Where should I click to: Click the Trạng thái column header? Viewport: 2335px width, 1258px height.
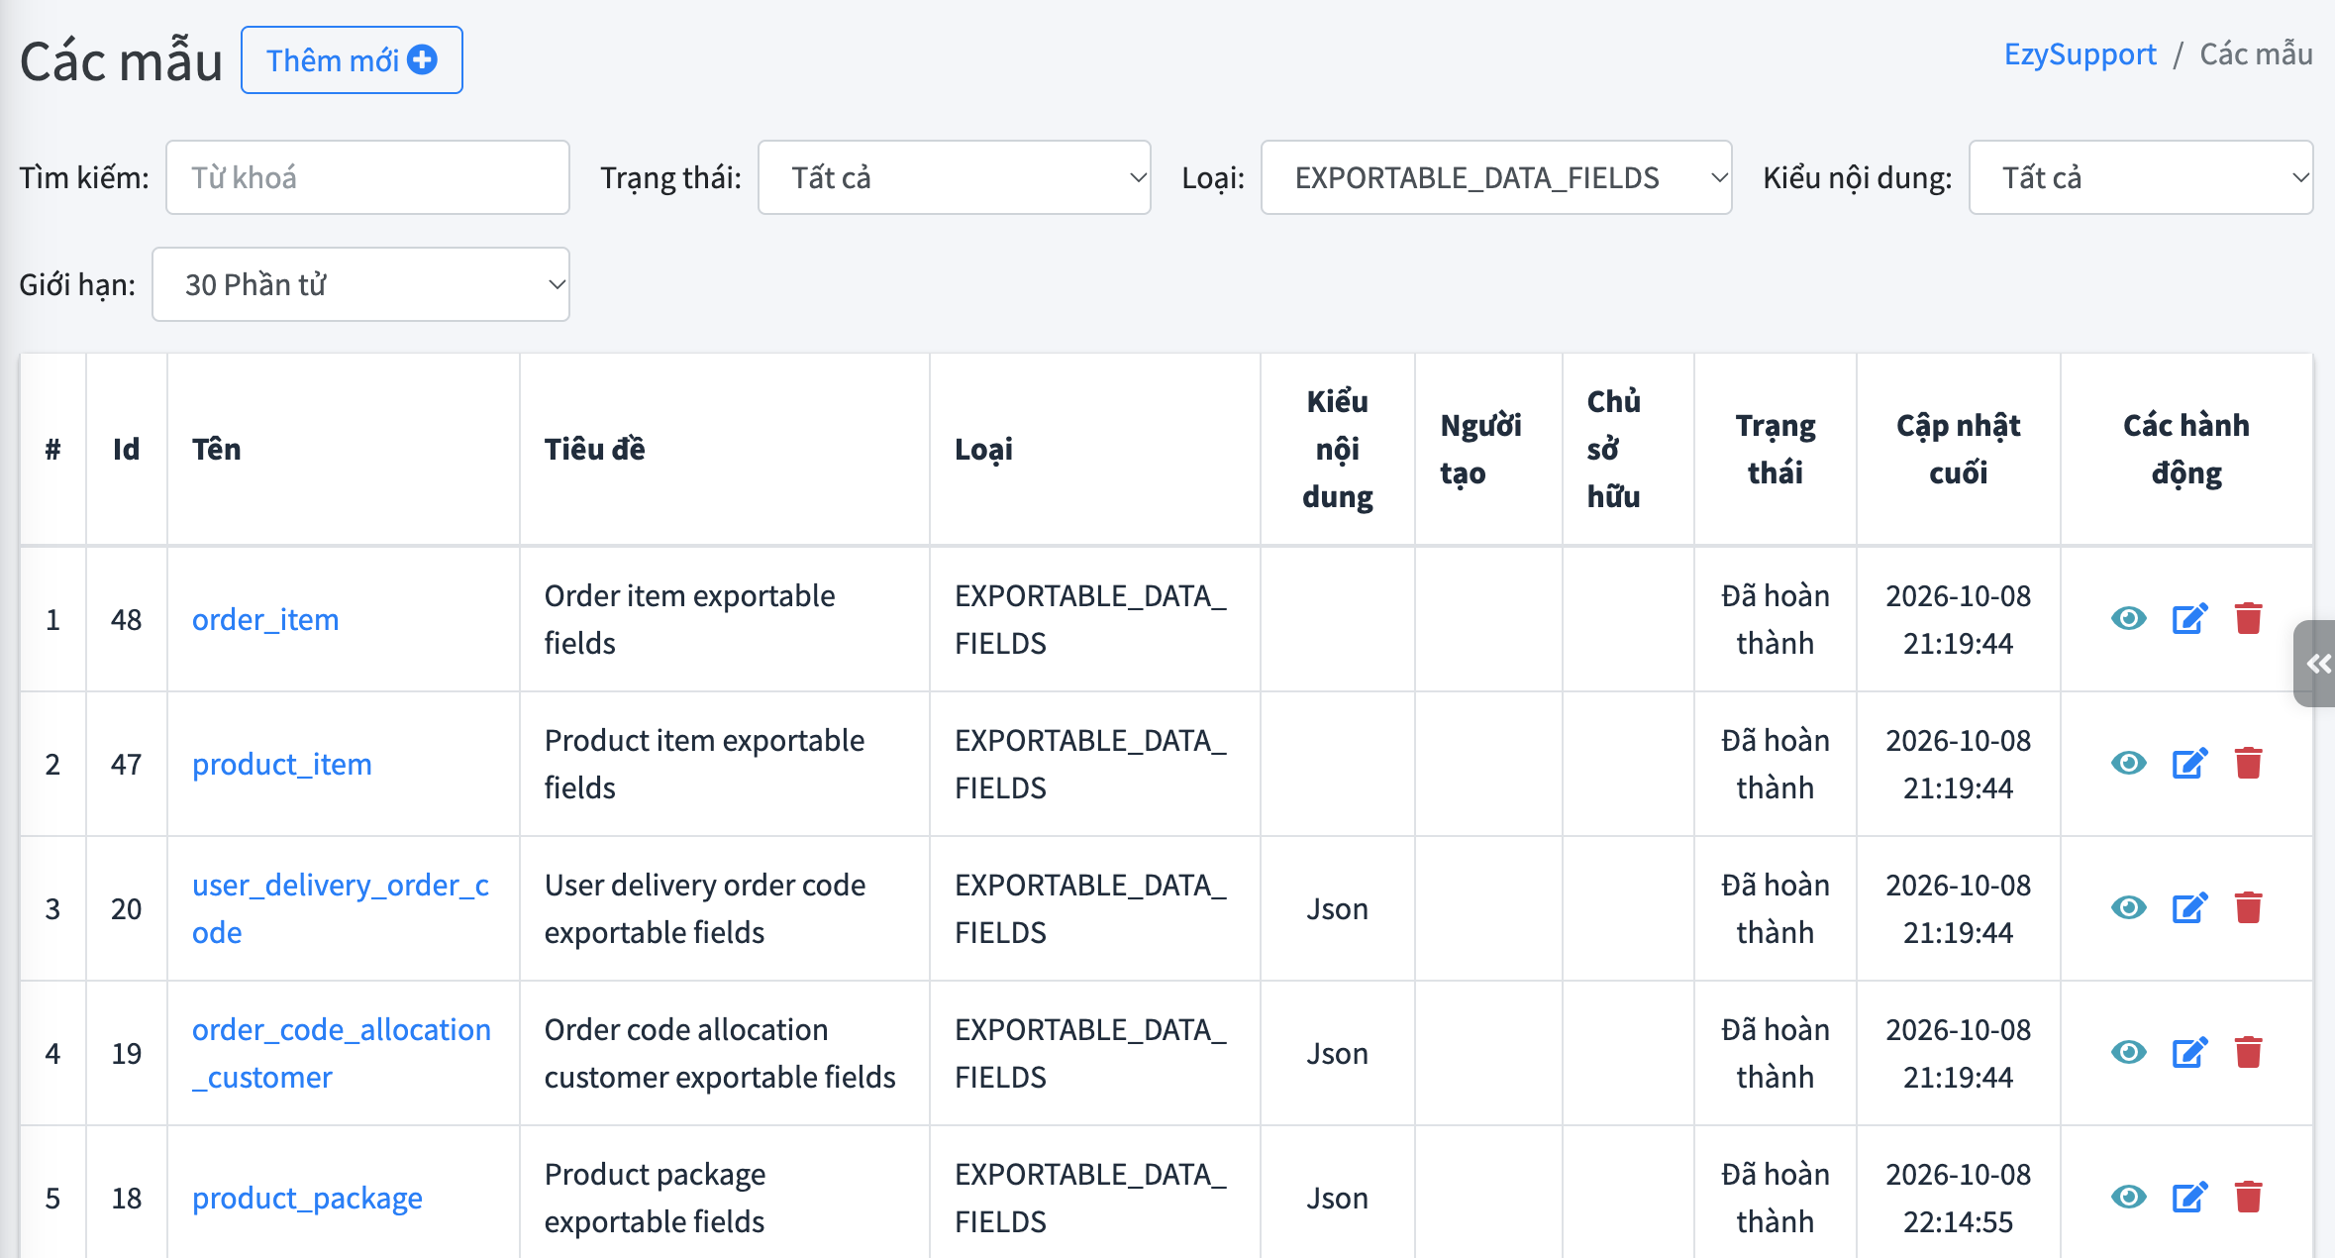pyautogui.click(x=1775, y=449)
